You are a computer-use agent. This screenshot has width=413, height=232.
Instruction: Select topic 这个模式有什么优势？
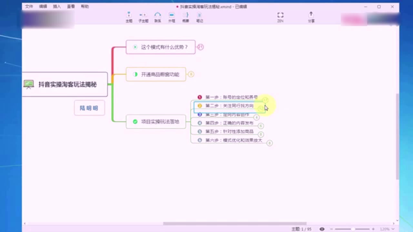[161, 47]
